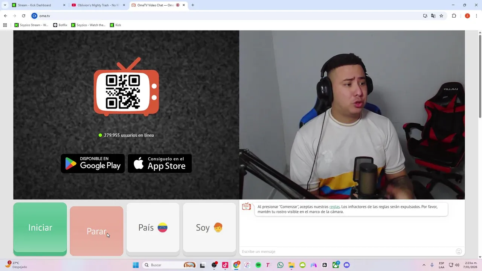Viewport: 482px width, 271px height.
Task: Open OBS Studio from the taskbar
Action: click(x=214, y=265)
